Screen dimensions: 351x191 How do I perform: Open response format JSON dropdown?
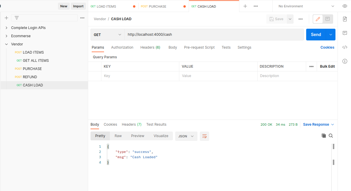pos(186,136)
